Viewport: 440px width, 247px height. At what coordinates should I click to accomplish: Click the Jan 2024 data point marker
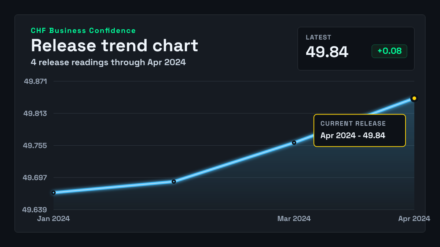click(x=54, y=192)
